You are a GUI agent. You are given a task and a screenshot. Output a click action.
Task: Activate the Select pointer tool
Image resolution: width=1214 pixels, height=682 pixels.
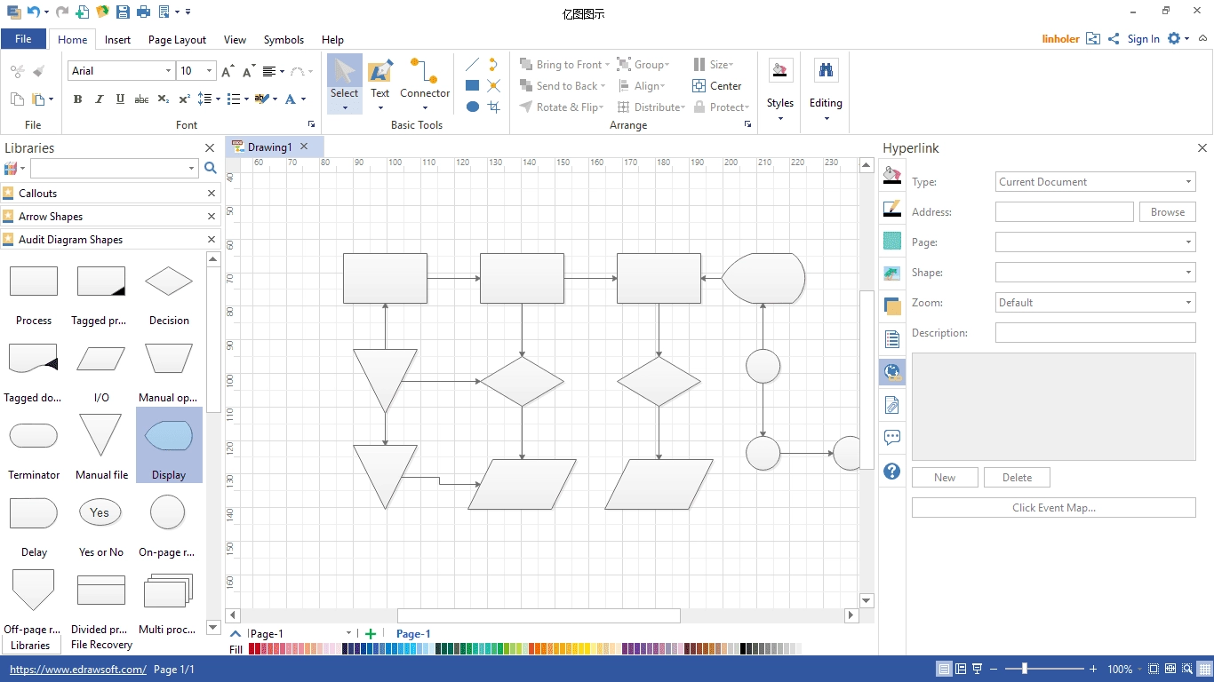[344, 83]
